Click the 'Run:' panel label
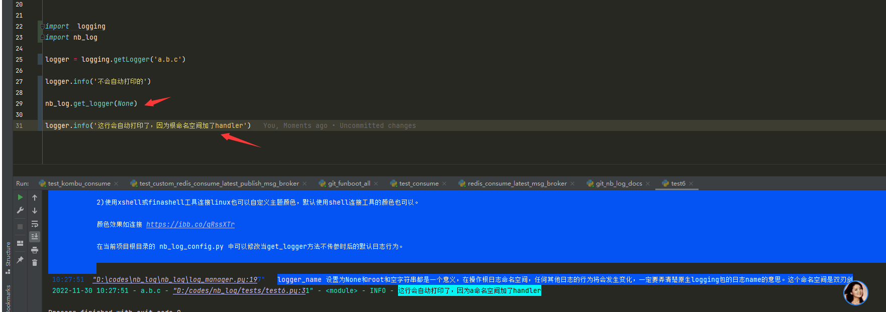Viewport: 886px width, 312px height. pos(23,184)
